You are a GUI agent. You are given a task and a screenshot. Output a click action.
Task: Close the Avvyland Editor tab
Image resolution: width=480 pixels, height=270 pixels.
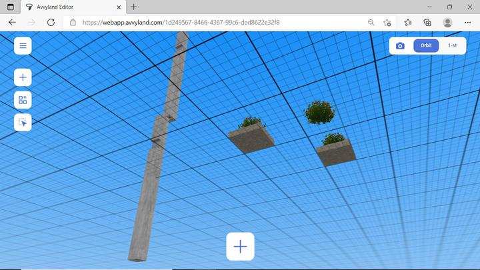(x=119, y=7)
